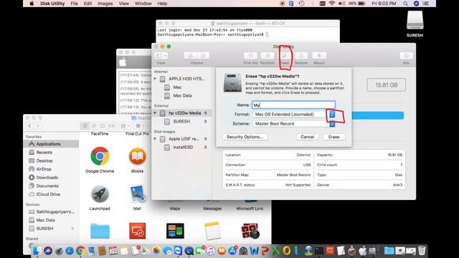Click the Mount toolbar icon

coord(319,56)
